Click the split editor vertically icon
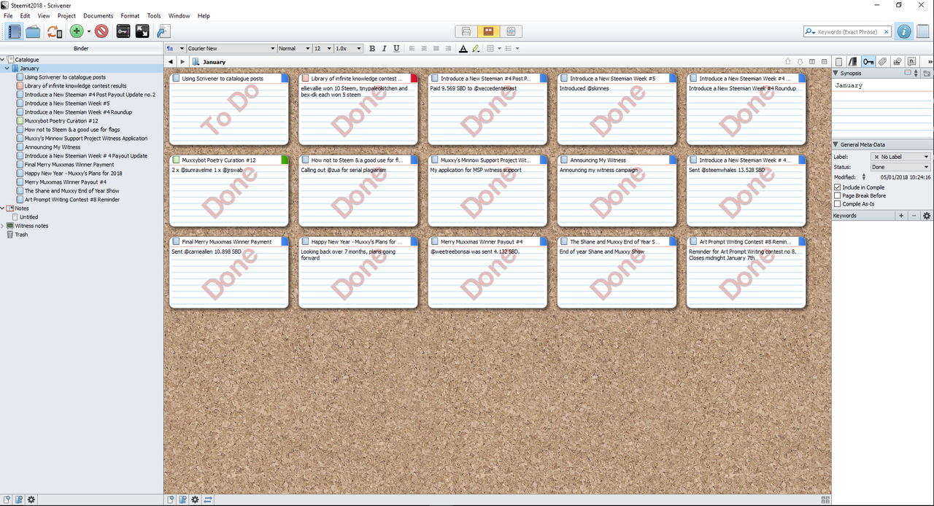This screenshot has height=506, width=934. point(812,62)
